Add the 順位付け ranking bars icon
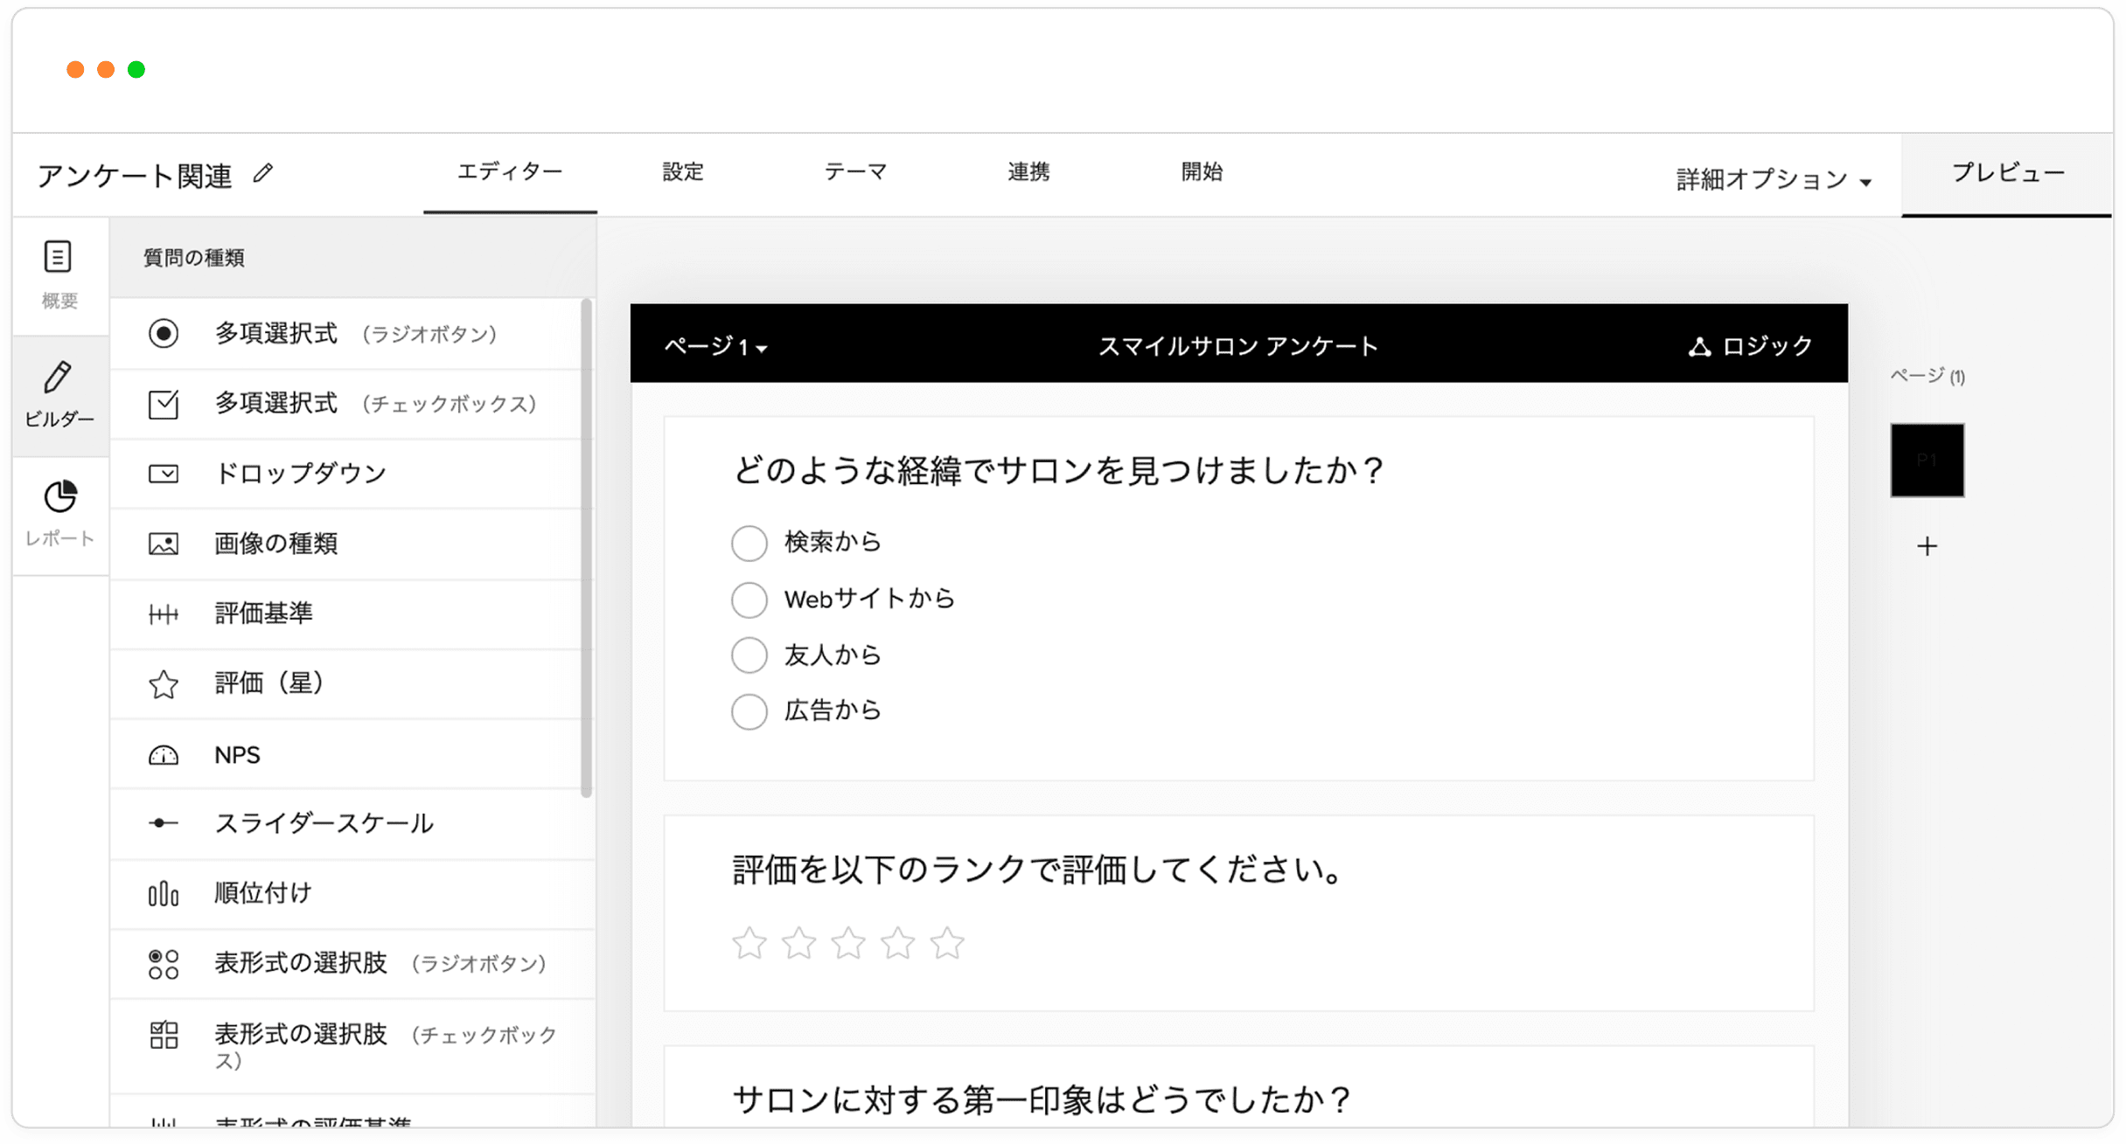Screen dimensions: 2126x1144 164,893
